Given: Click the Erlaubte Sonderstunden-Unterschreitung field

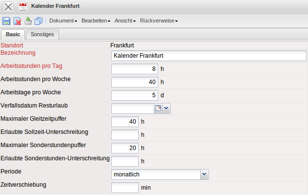Looking at the screenshot, I should pyautogui.click(x=125, y=161).
